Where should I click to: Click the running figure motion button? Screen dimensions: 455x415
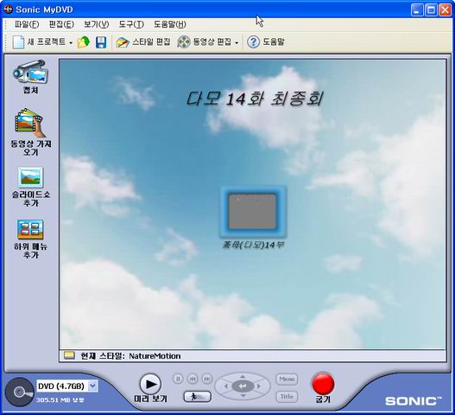[x=198, y=396]
